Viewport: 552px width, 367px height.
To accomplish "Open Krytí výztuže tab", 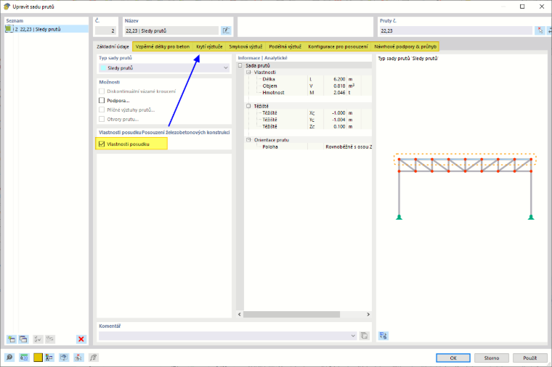I will (x=209, y=46).
